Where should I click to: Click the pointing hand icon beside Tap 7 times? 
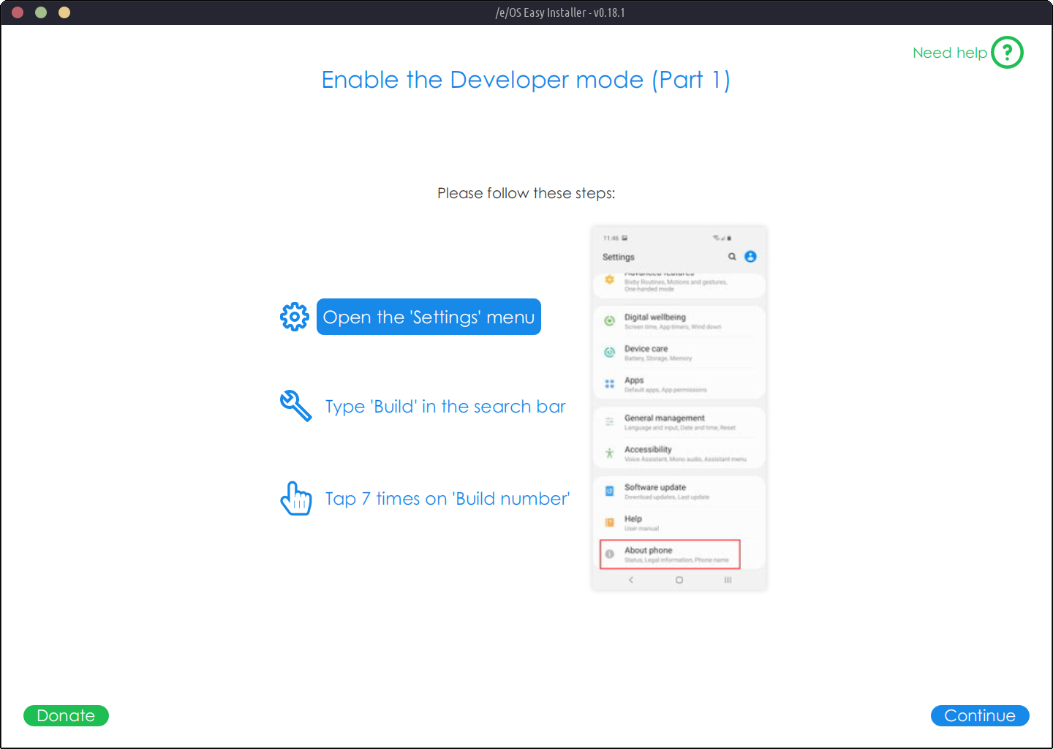tap(296, 498)
